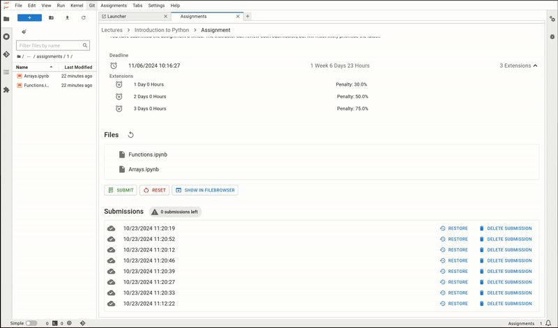Delete the 11:12:22 submission
This screenshot has width=558, height=328.
click(x=505, y=304)
